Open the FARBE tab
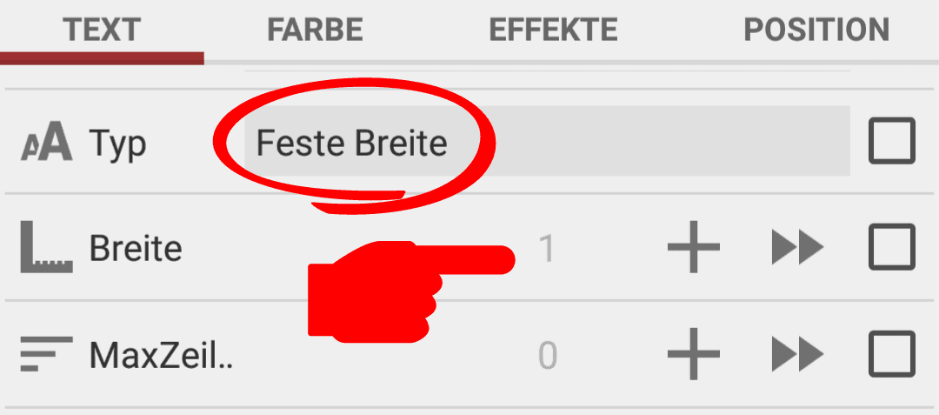The width and height of the screenshot is (939, 415). pyautogui.click(x=315, y=30)
